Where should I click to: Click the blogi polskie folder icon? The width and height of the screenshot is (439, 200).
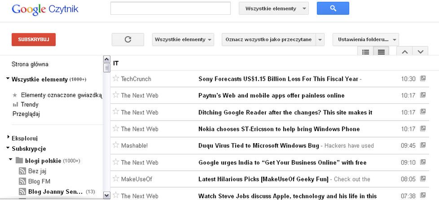coord(19,160)
